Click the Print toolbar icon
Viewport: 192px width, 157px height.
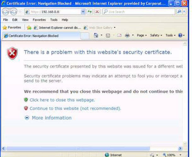tap(127, 35)
